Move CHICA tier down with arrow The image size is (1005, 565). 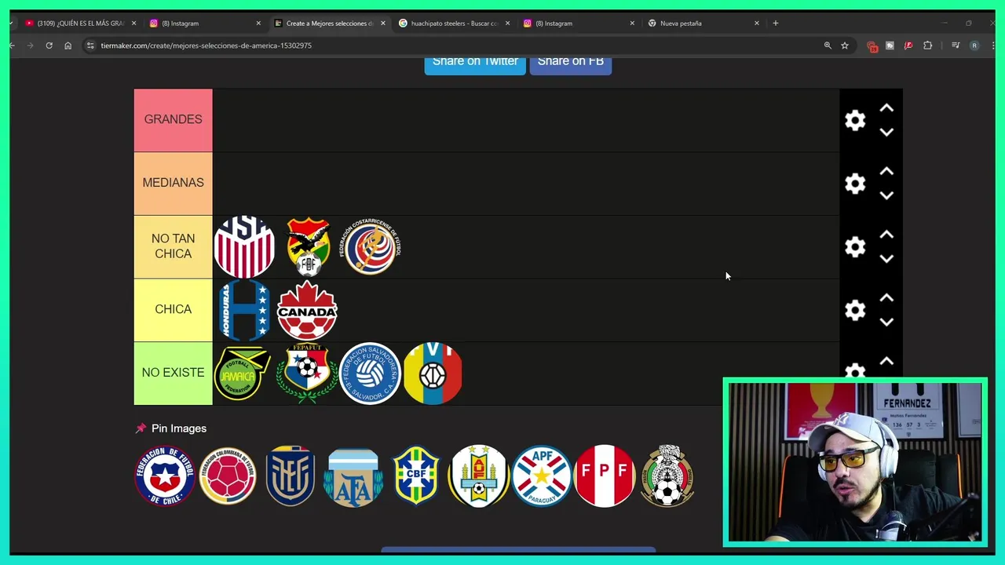(886, 323)
